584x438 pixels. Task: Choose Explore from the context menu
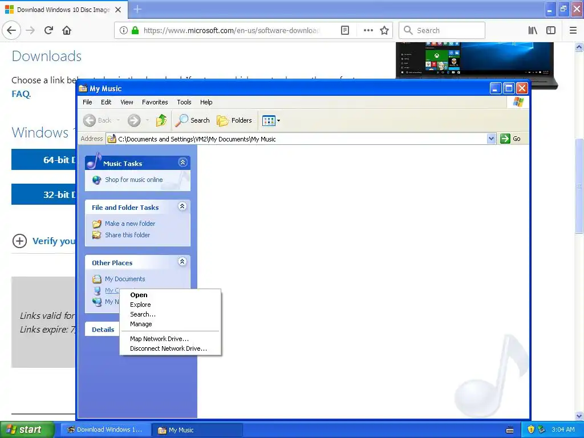pyautogui.click(x=171, y=305)
